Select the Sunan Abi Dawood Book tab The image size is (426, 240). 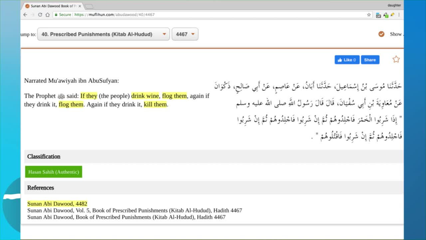pyautogui.click(x=53, y=6)
